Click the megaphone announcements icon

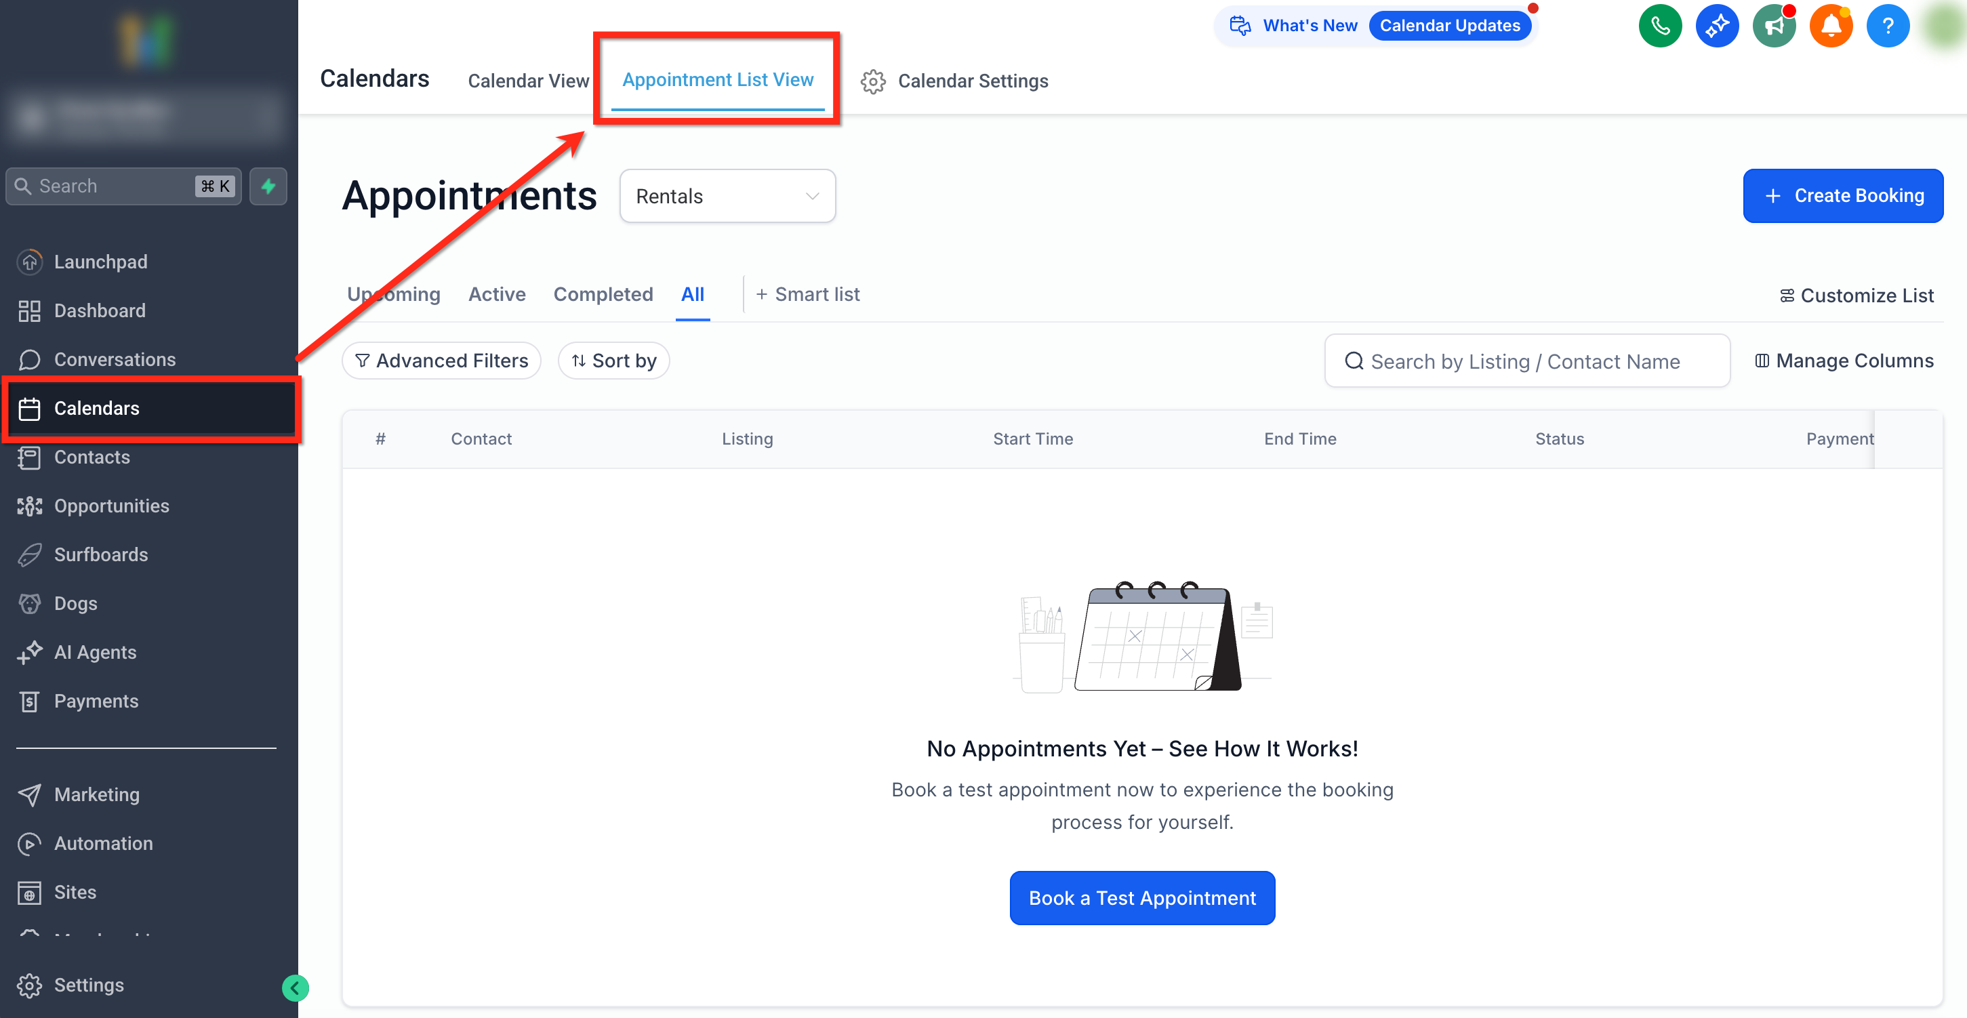coord(1773,26)
